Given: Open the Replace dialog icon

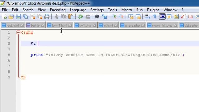Looking at the screenshot, I should coord(104,16).
